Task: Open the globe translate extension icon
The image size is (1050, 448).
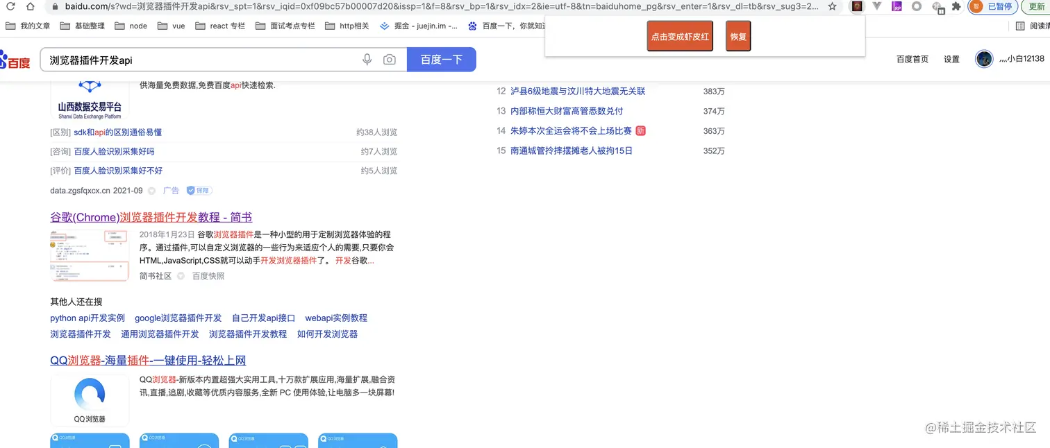Action: tap(937, 6)
